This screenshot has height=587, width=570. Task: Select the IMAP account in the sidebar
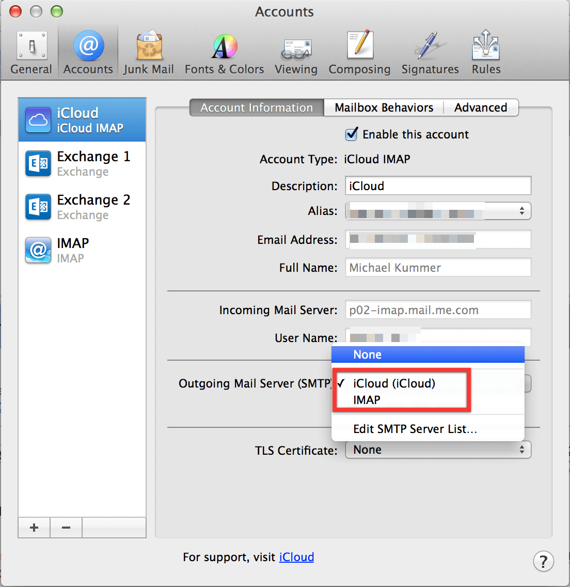82,250
